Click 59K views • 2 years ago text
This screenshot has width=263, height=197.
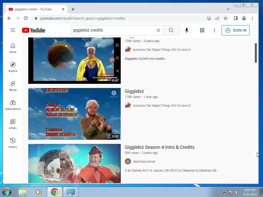[x=141, y=153]
